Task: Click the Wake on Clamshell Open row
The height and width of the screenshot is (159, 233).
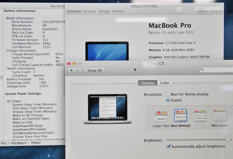Action: coord(31,119)
